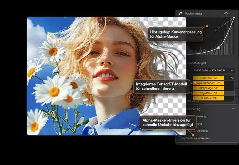Collapse the EdgeClear V2 model dropdown

coord(208,78)
